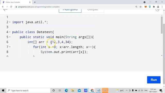Click ENG language indicator
165x93 pixels.
point(146,90)
